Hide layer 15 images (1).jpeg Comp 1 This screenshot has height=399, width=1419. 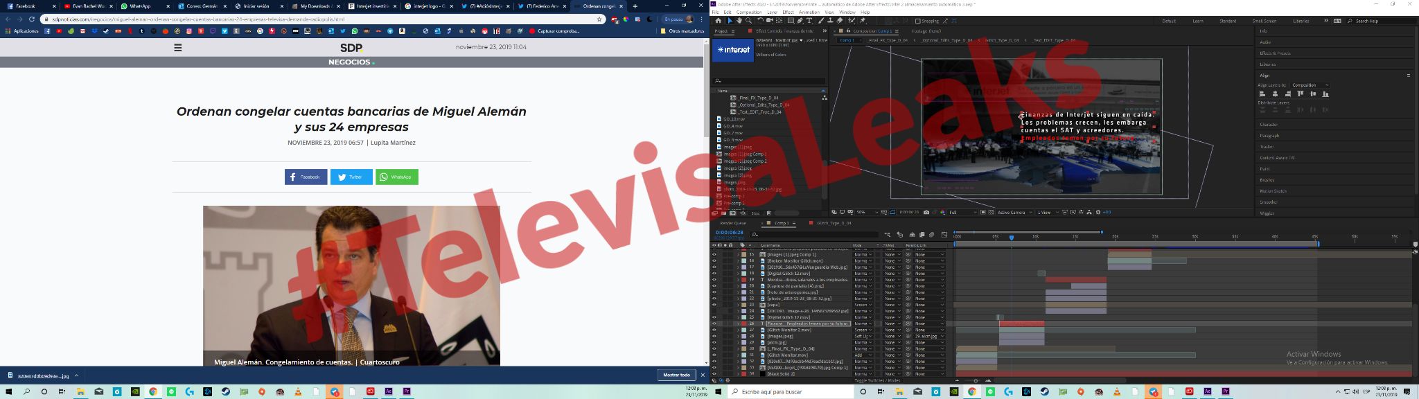[714, 255]
